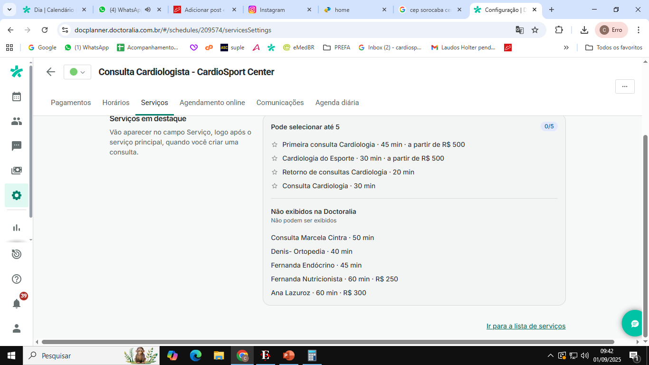Open the payments money icon in sidebar
This screenshot has height=365, width=649.
pos(17,171)
